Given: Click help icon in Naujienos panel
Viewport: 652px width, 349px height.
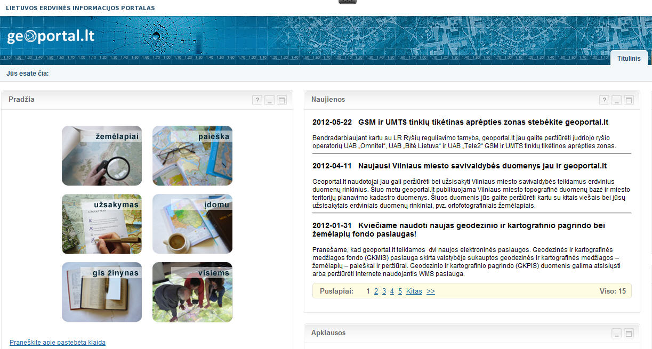Looking at the screenshot, I should [604, 100].
